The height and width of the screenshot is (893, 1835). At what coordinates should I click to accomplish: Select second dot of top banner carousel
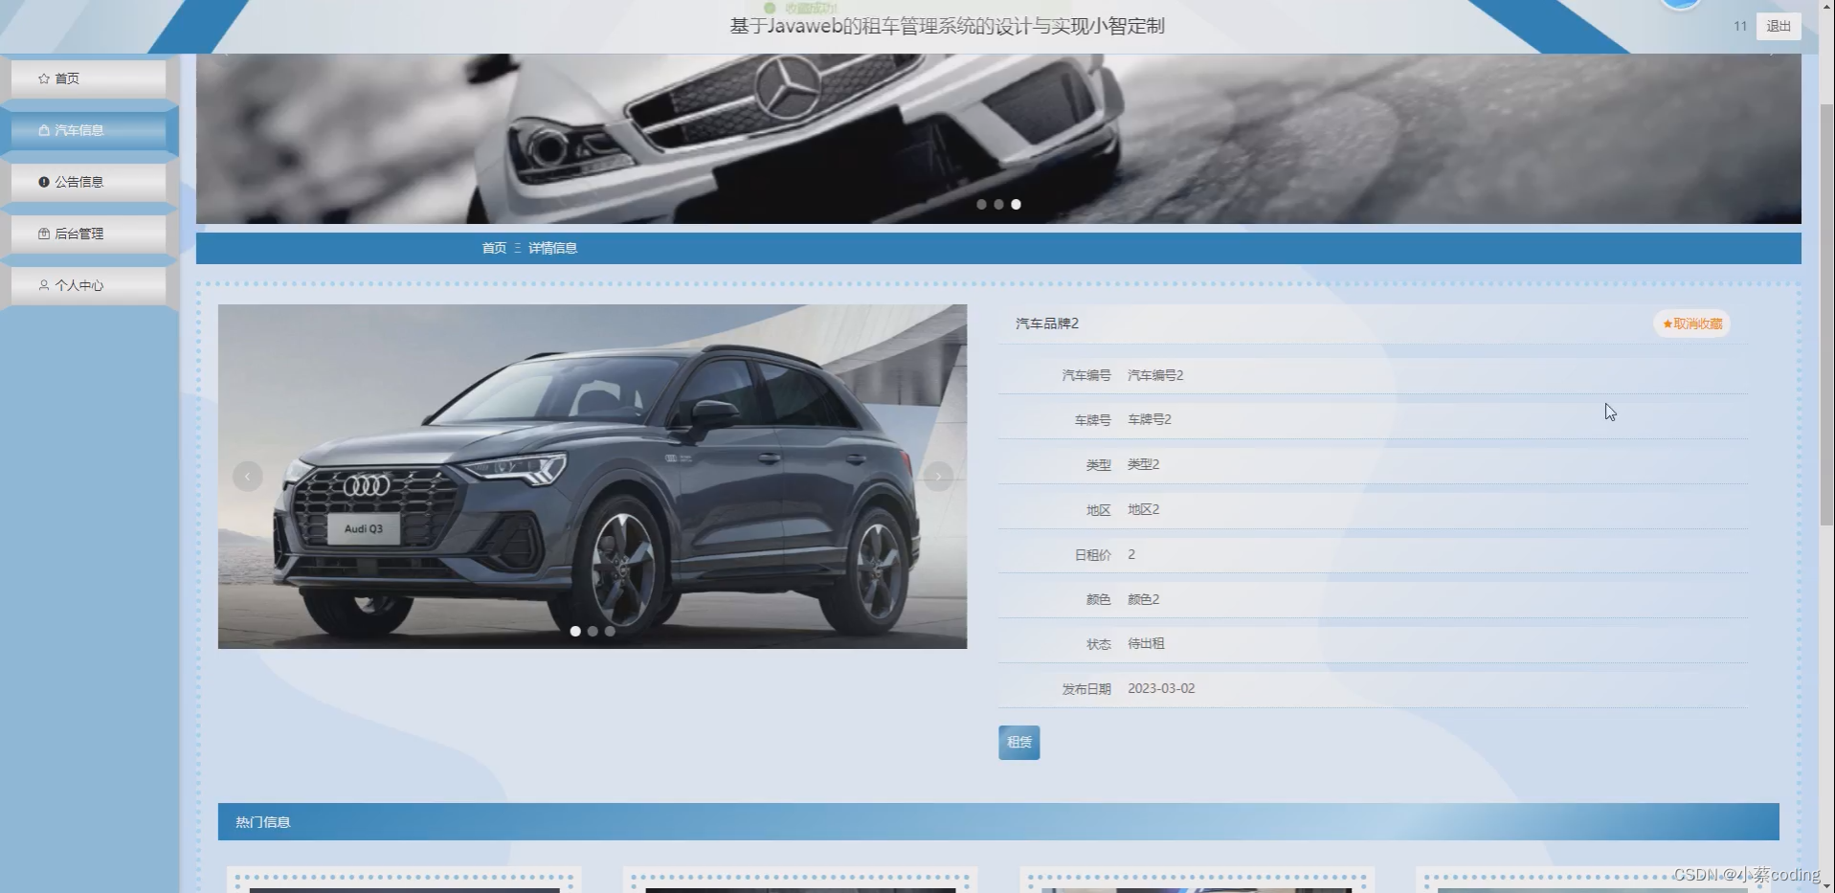tap(998, 204)
